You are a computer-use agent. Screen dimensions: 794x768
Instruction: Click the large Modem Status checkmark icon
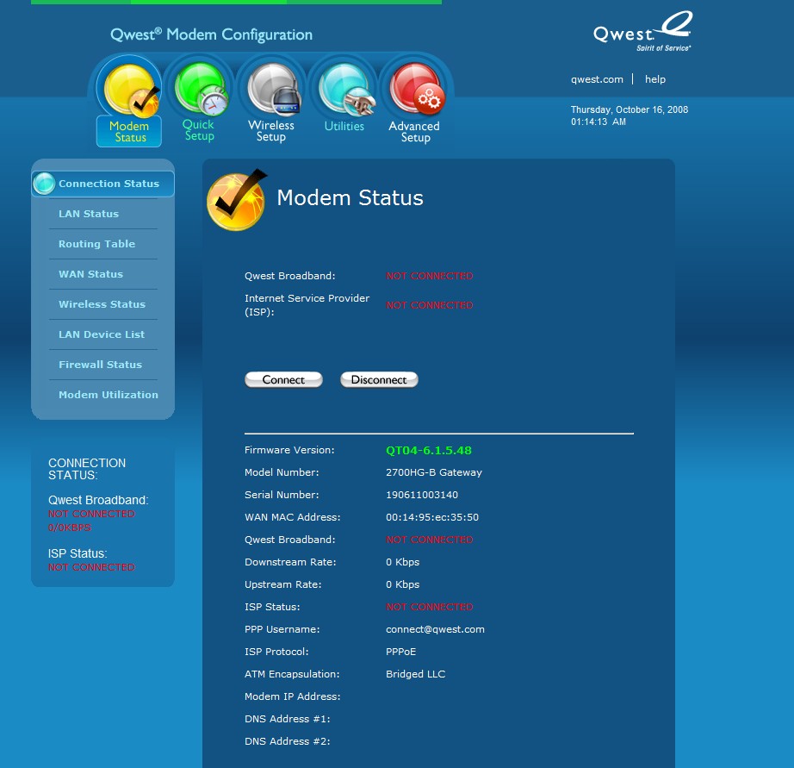[237, 200]
